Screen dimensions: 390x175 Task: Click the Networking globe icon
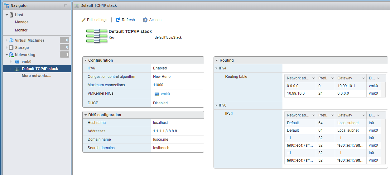pos(12,55)
